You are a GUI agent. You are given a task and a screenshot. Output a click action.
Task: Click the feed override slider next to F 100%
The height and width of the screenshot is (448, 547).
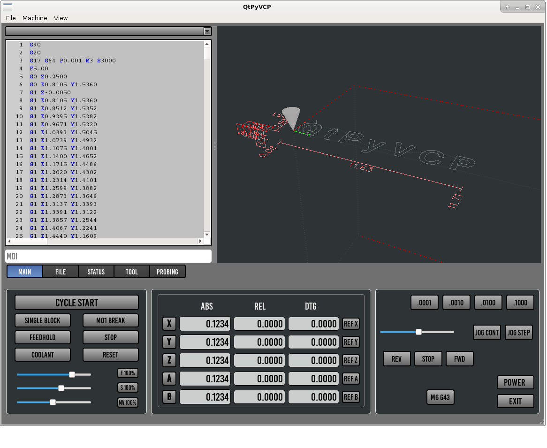54,375
